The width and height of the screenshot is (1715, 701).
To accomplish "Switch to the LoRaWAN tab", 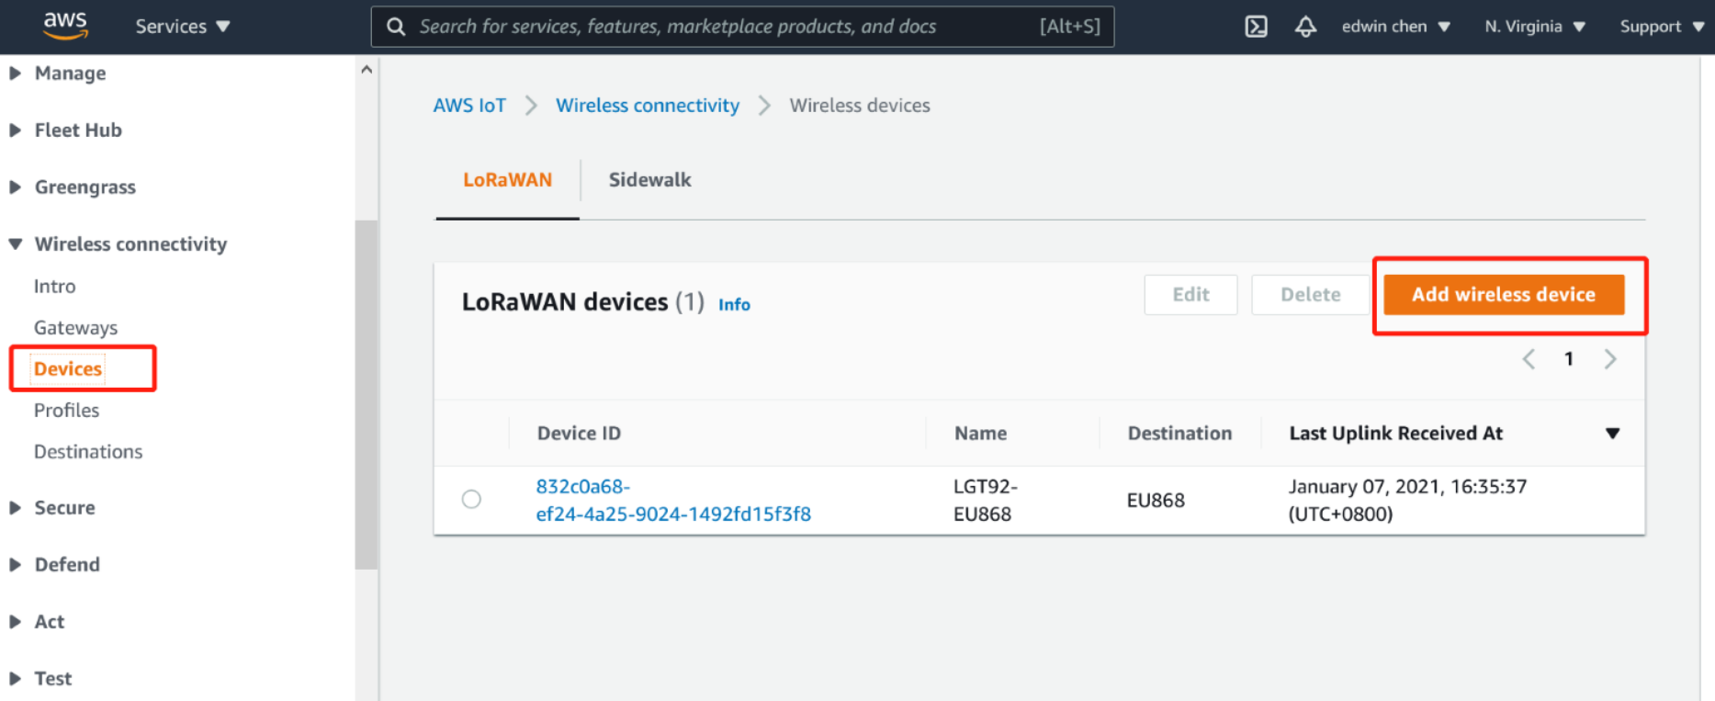I will 507,180.
